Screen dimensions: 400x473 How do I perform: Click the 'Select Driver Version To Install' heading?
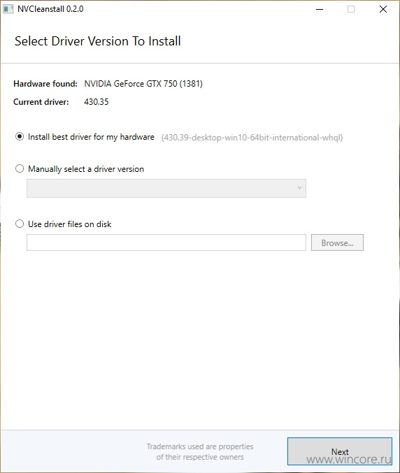click(98, 41)
